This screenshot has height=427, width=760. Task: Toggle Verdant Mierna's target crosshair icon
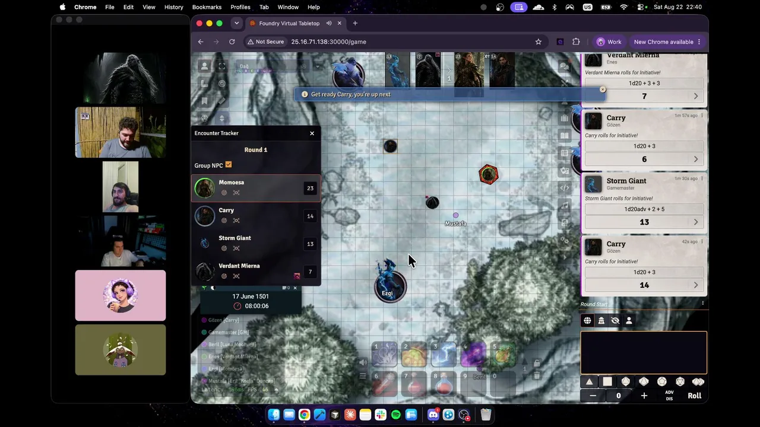tap(236, 276)
